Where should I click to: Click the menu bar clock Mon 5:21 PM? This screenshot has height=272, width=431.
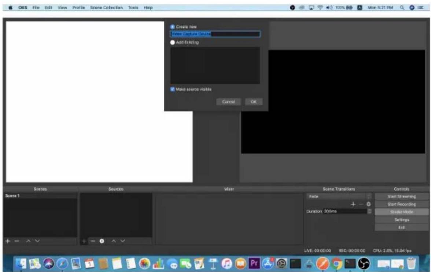click(x=380, y=8)
